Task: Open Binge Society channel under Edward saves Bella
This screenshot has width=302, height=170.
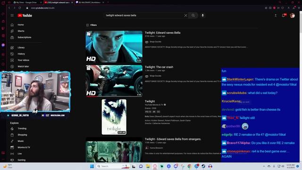Action: (x=155, y=42)
